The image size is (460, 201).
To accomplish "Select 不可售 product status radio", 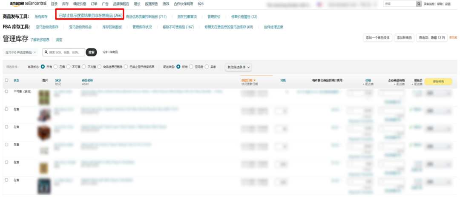I will click(68, 67).
